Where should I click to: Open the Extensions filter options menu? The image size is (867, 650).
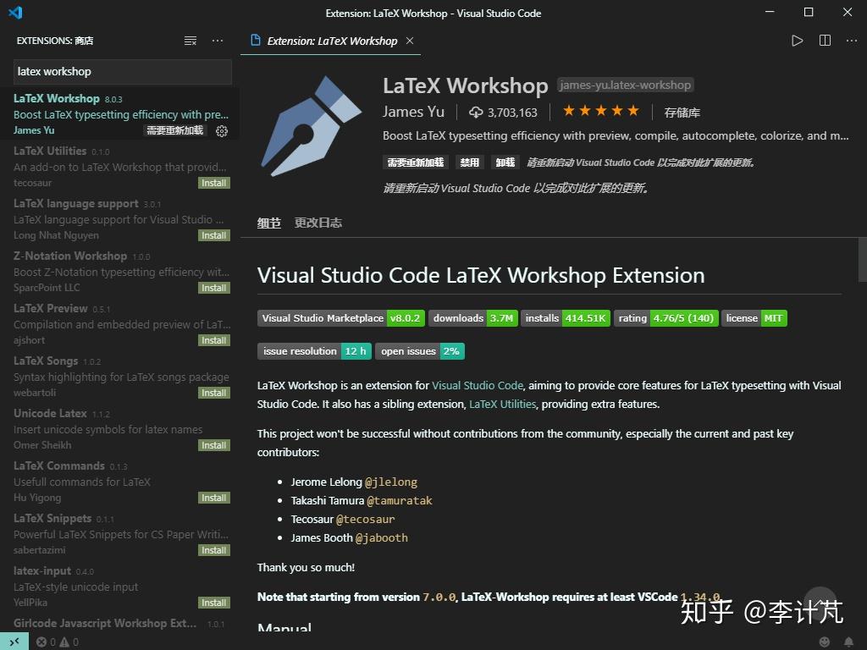(x=191, y=40)
